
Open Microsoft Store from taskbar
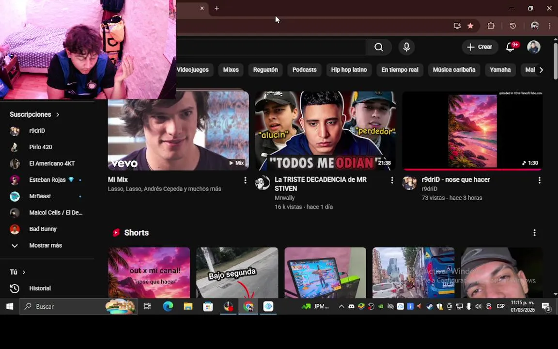tap(208, 306)
